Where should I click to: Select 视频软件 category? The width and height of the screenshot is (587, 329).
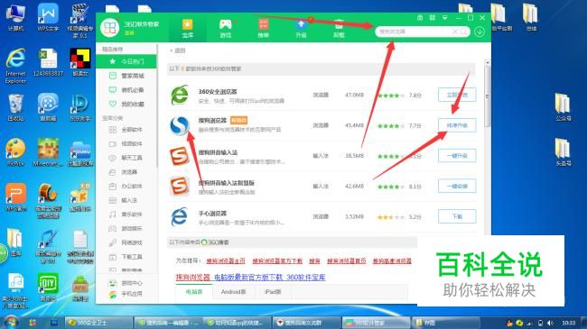(x=126, y=144)
